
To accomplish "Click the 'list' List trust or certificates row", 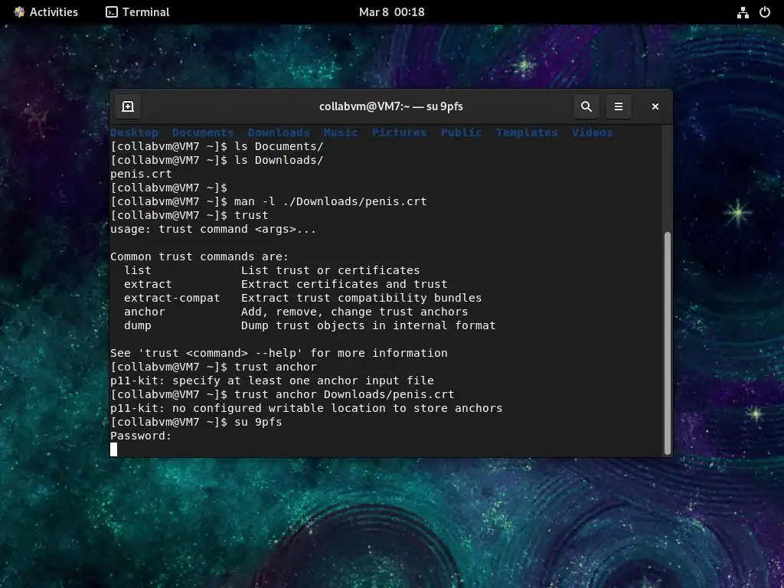I will 272,270.
